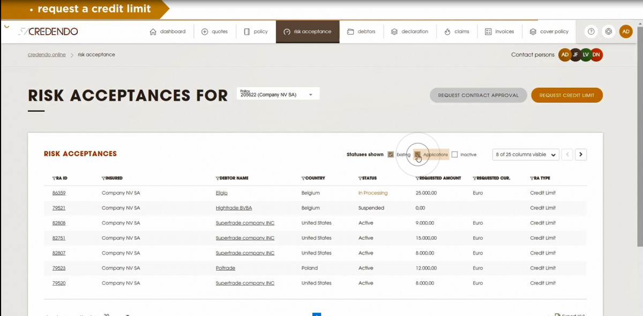Screen dimensions: 643x316
Task: Open quotes navigation item
Action: tap(214, 32)
